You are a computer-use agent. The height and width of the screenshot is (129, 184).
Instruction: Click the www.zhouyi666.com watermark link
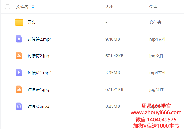click(156, 113)
